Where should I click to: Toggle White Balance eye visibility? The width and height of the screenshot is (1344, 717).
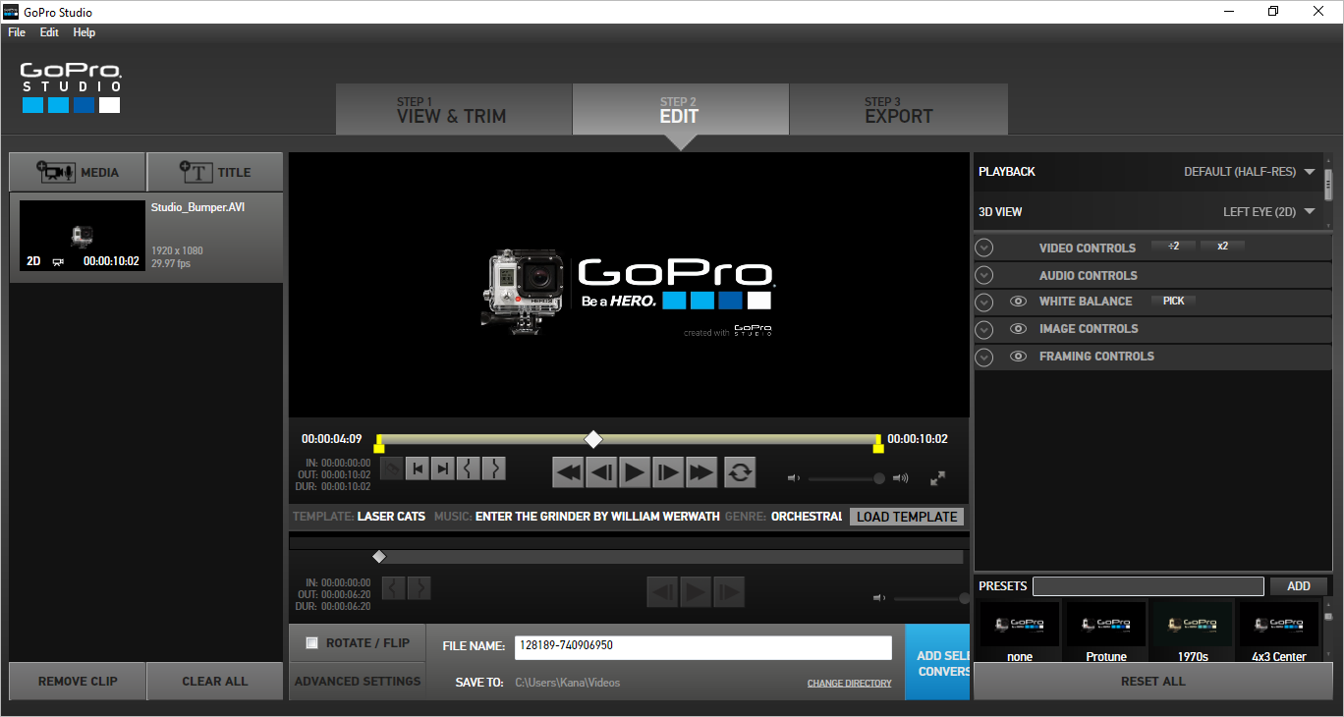1019,302
